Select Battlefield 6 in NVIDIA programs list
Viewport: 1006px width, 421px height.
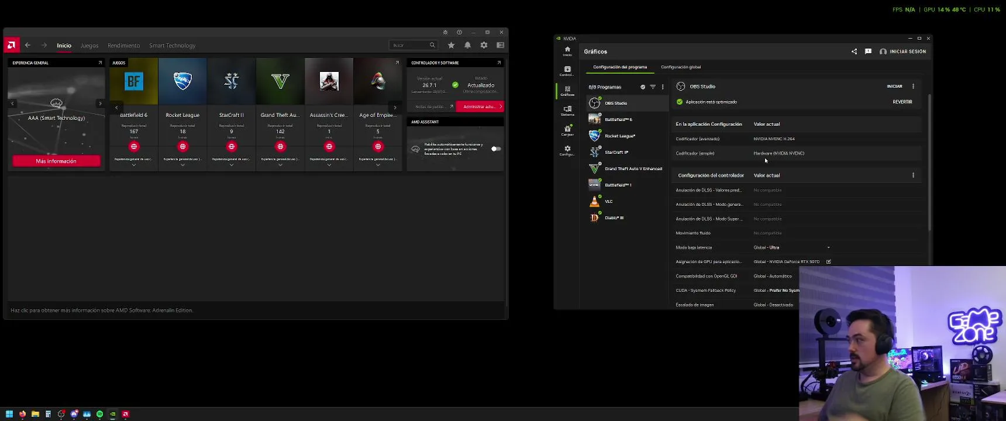[627, 119]
